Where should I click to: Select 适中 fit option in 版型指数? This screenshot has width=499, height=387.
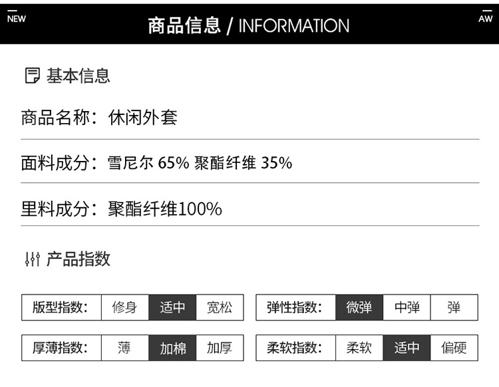click(x=172, y=307)
